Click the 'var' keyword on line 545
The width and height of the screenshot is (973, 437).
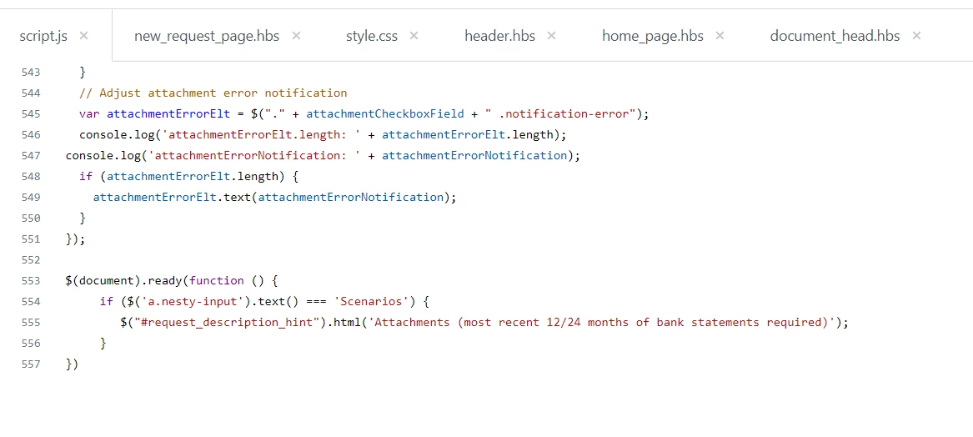pyautogui.click(x=89, y=114)
